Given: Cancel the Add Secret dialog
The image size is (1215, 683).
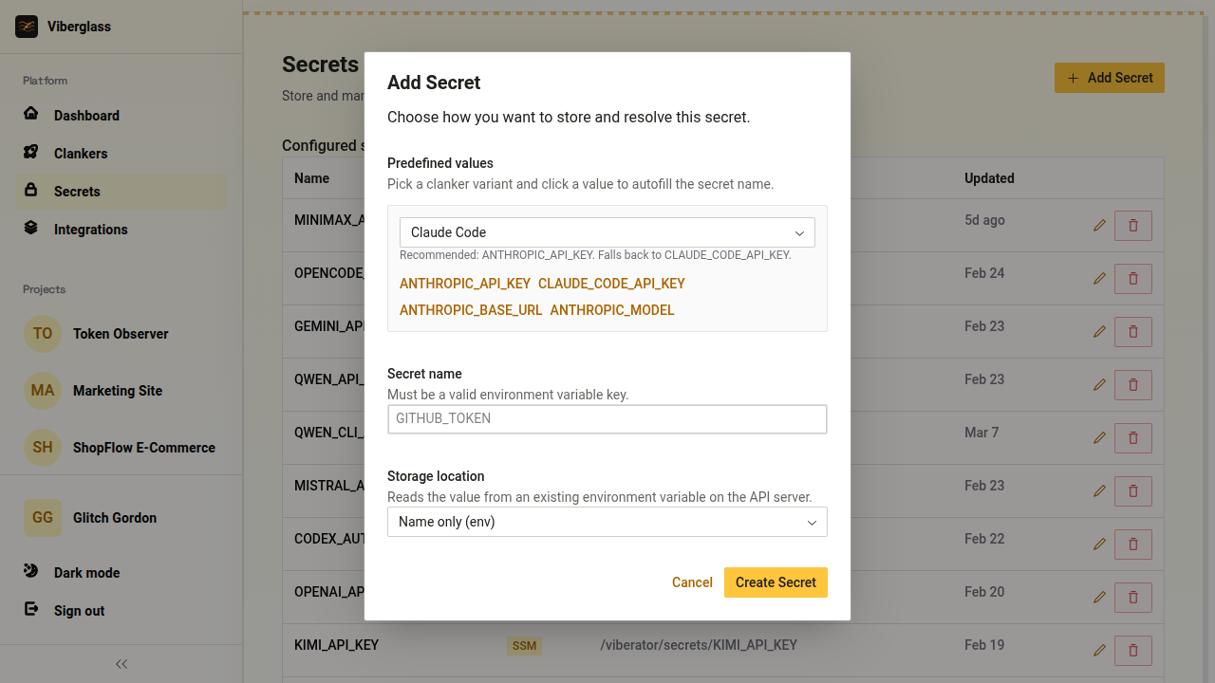Looking at the screenshot, I should coord(692,582).
